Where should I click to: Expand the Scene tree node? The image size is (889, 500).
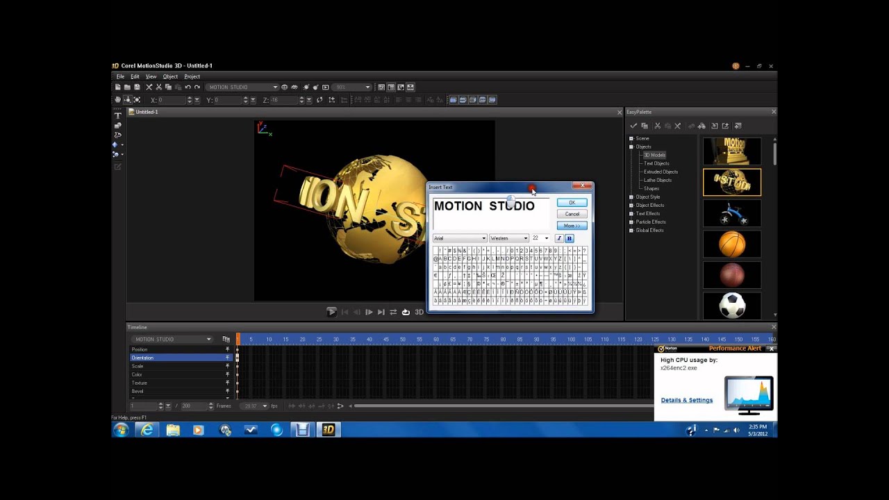[631, 138]
